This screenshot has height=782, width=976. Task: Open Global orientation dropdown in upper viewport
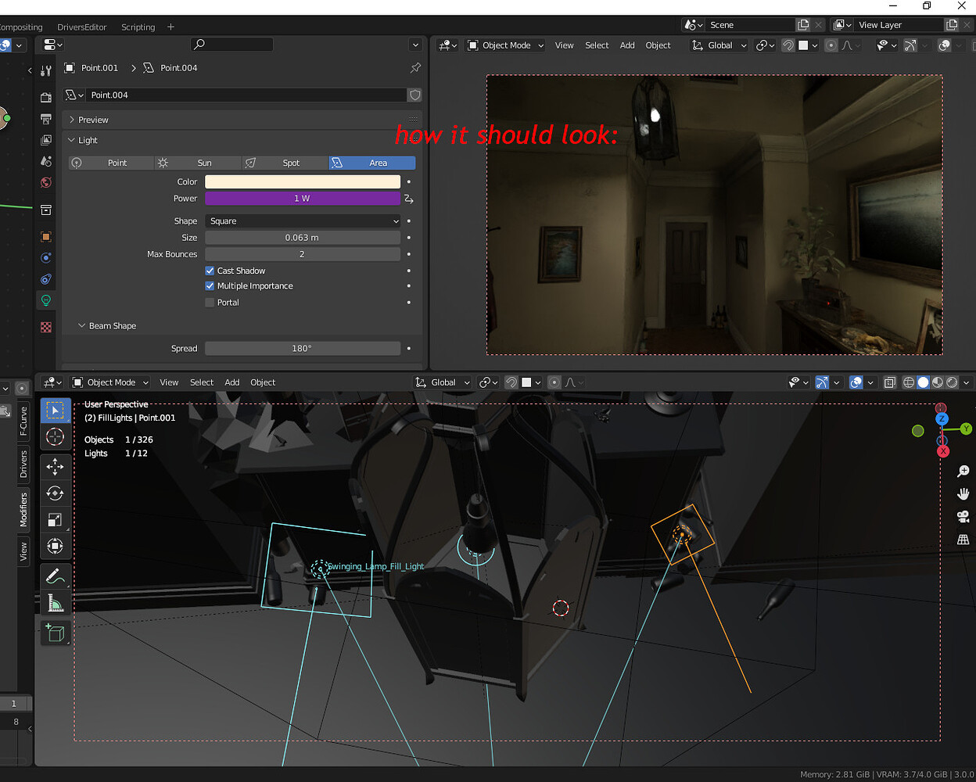tap(719, 45)
